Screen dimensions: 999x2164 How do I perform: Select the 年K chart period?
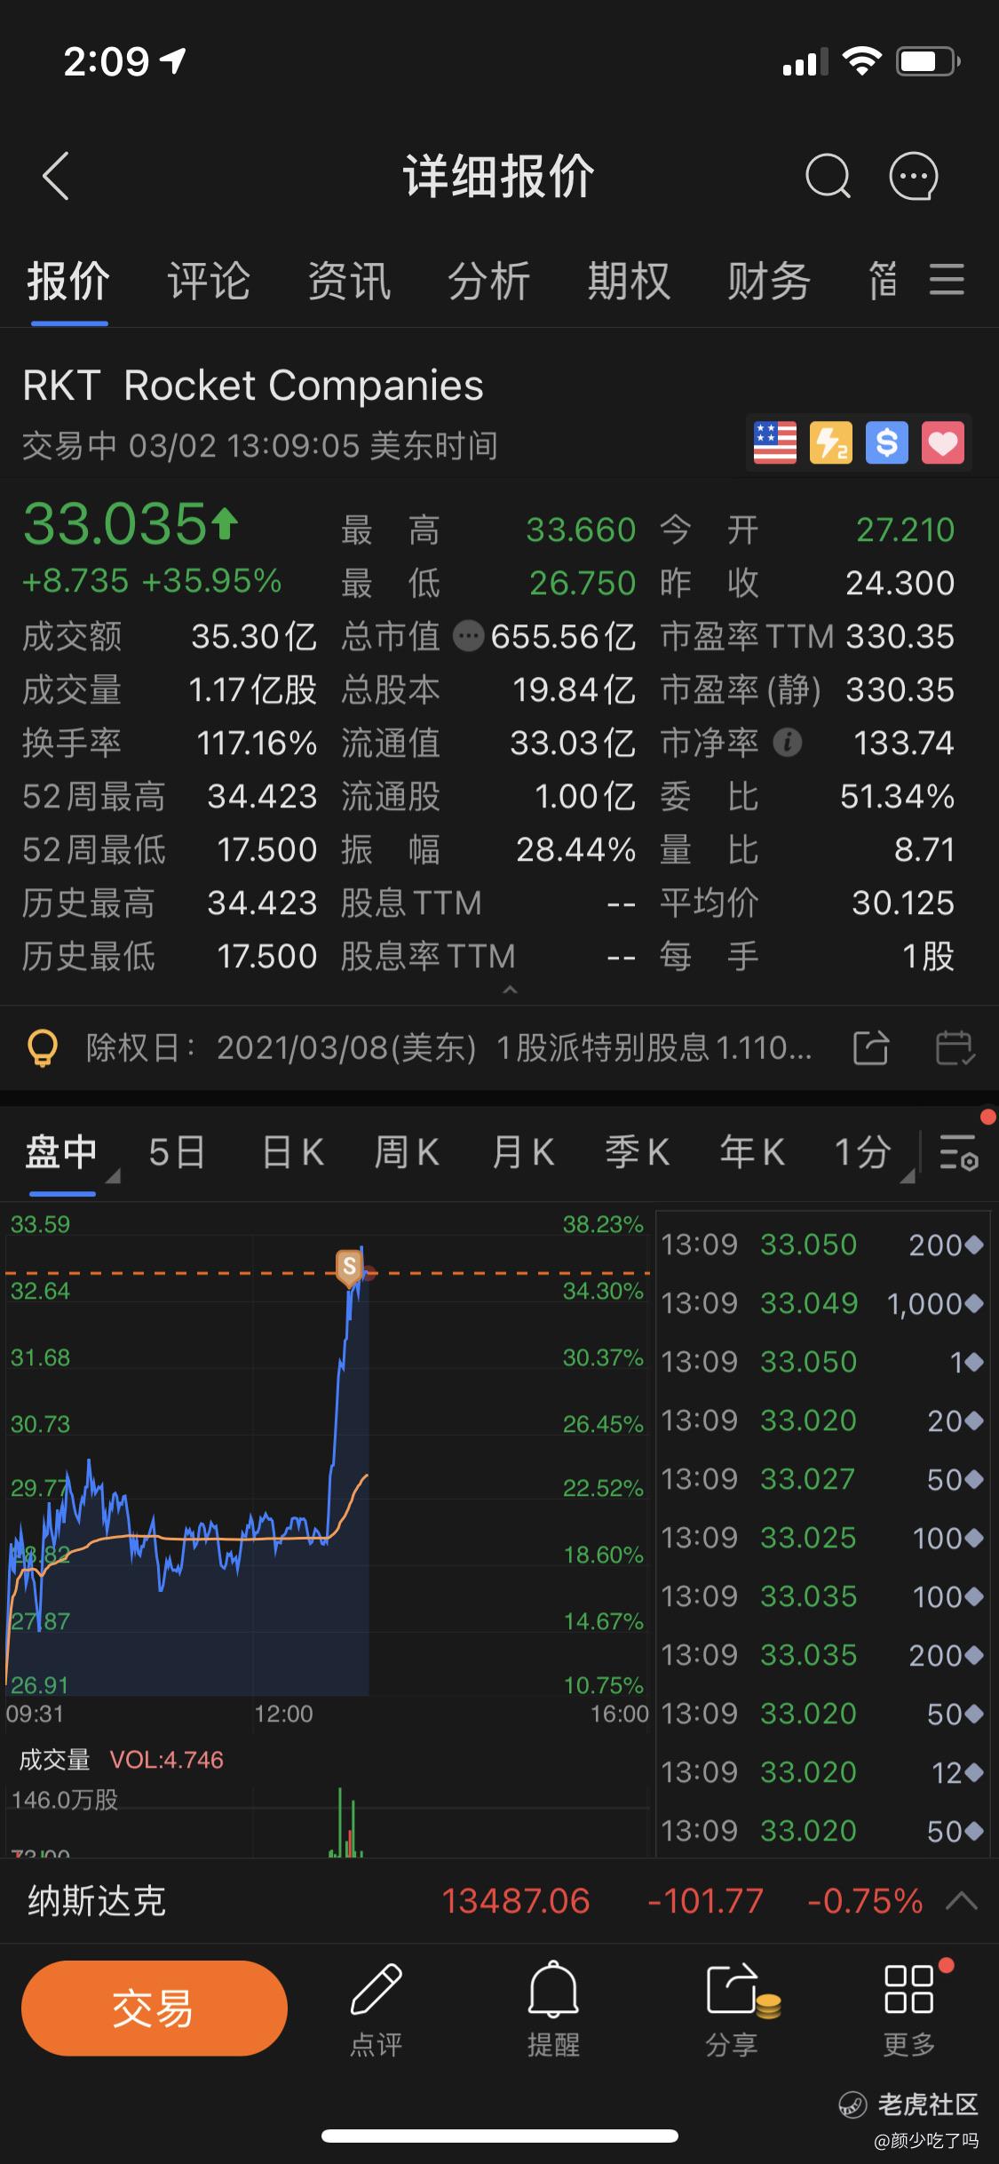pos(752,1152)
